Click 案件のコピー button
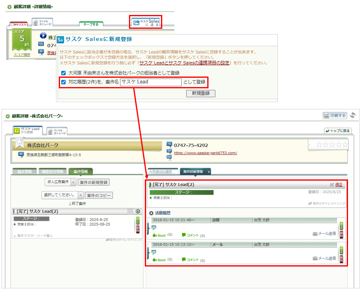This screenshot has width=361, height=290. point(99,196)
